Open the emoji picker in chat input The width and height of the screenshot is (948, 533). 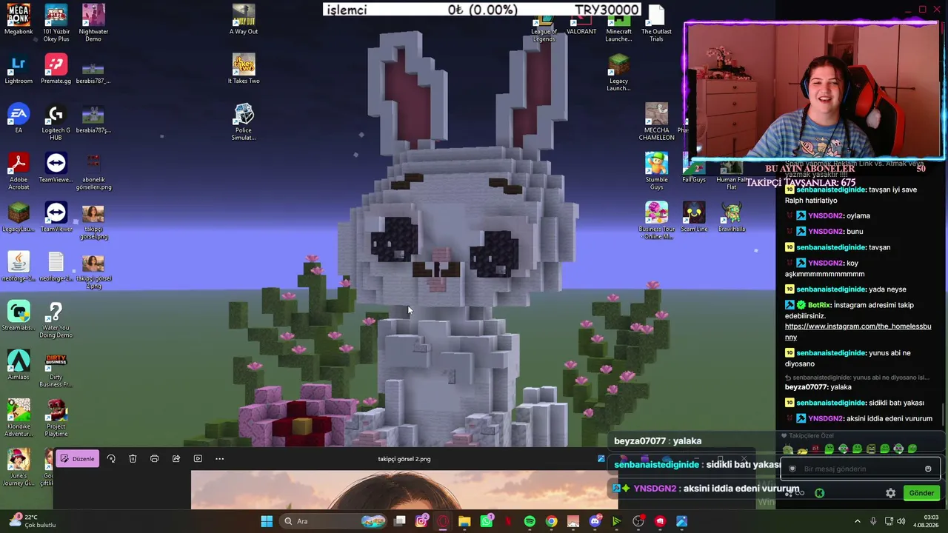point(928,469)
